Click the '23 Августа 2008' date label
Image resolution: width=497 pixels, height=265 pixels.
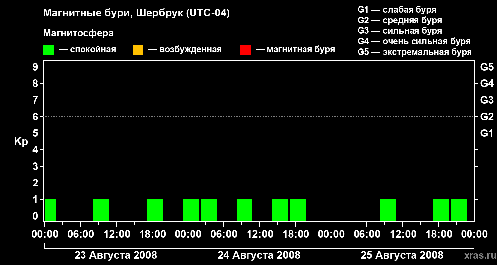pyautogui.click(x=116, y=255)
